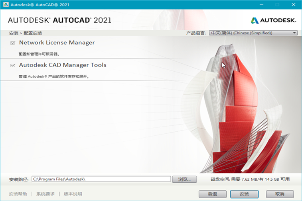The width and height of the screenshot is (302, 201).
Task: Click the 配置安装 breadcrumb text
Action: [33, 33]
